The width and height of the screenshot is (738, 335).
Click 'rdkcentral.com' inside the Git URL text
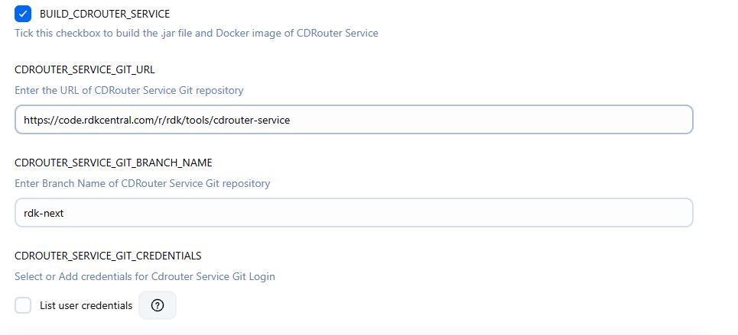pos(119,120)
